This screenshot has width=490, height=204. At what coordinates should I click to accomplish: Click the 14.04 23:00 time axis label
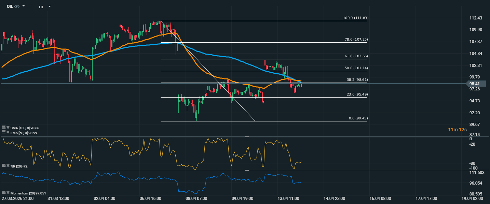click(334, 198)
